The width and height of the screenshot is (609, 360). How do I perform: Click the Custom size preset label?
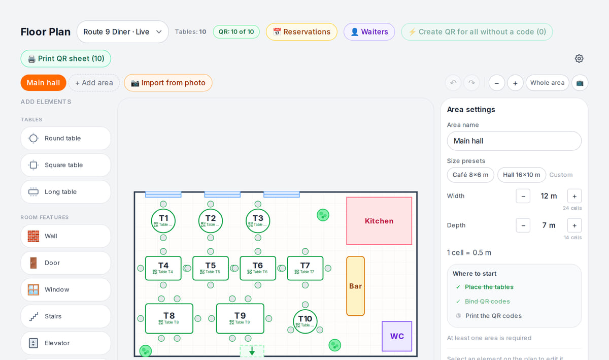point(561,175)
